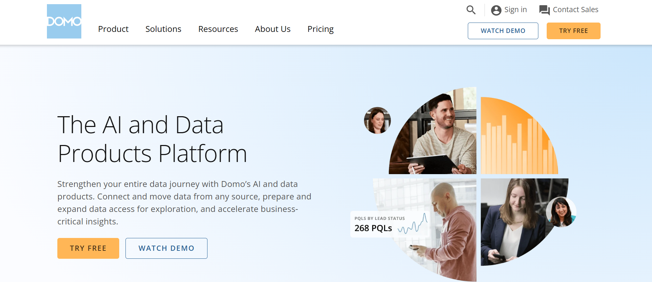652x282 pixels.
Task: Click the PQLs sparkline chart
Action: (x=413, y=224)
